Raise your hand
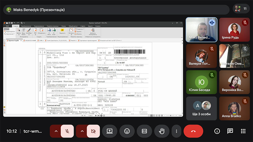The image size is (253, 142). tap(162, 131)
